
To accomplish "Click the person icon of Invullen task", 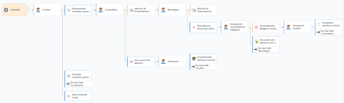I will 38,10.
